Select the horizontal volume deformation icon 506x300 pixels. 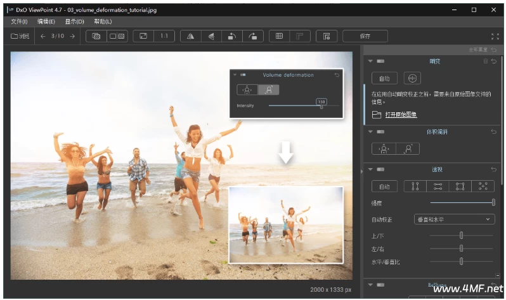384,148
